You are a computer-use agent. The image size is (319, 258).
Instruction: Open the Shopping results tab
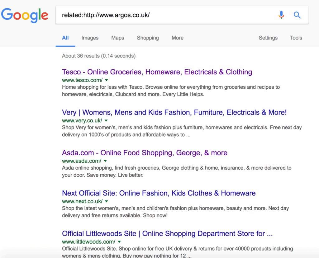(x=148, y=38)
